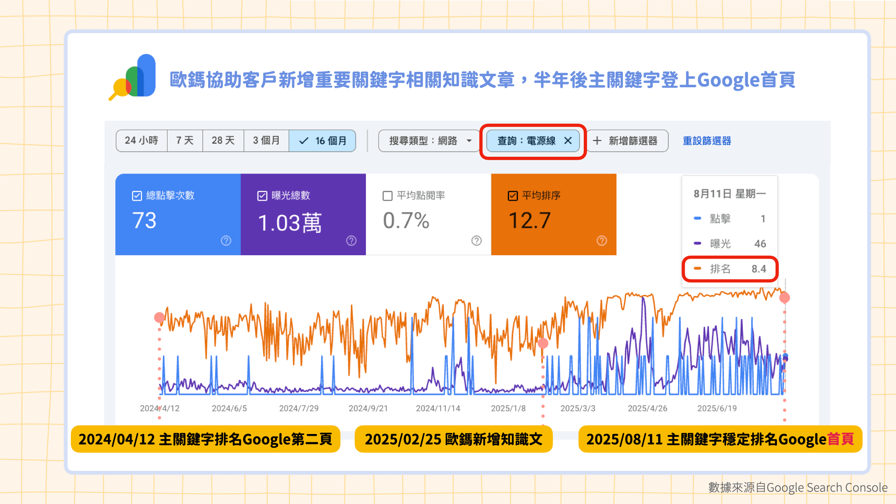Uncheck the 曝光總數 checkbox

tap(262, 196)
